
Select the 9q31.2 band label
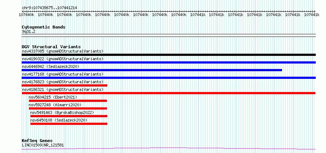tap(29, 31)
